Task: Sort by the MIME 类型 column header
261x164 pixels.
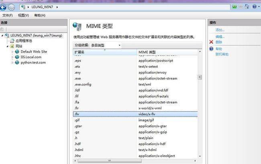Action: 167,52
